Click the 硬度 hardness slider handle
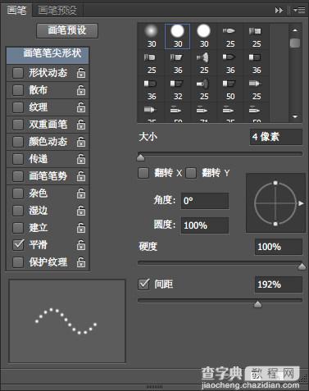 (302, 266)
